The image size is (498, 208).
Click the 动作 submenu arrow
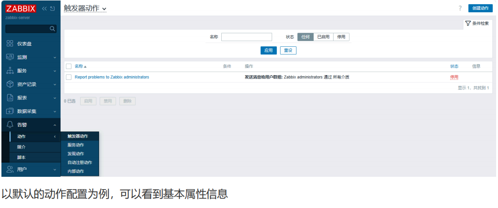(54, 137)
